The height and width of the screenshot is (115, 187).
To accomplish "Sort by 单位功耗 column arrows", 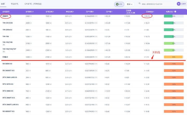I will click(73, 12).
